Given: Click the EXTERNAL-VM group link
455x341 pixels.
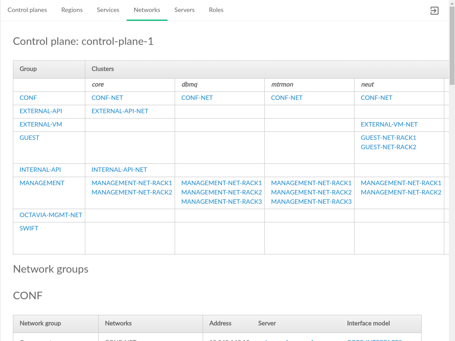Looking at the screenshot, I should [41, 124].
